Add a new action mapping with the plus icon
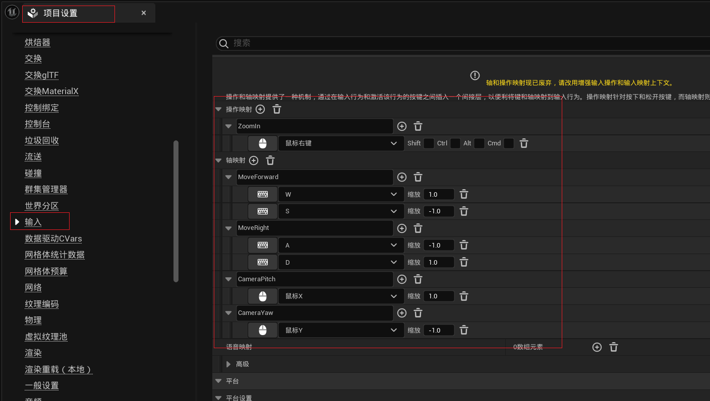 [x=260, y=109]
